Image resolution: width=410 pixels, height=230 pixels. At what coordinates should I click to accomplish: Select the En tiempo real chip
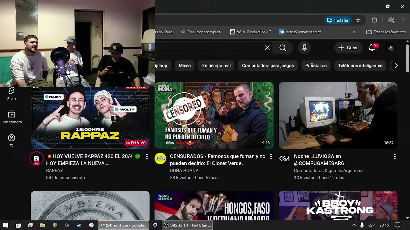click(x=216, y=65)
